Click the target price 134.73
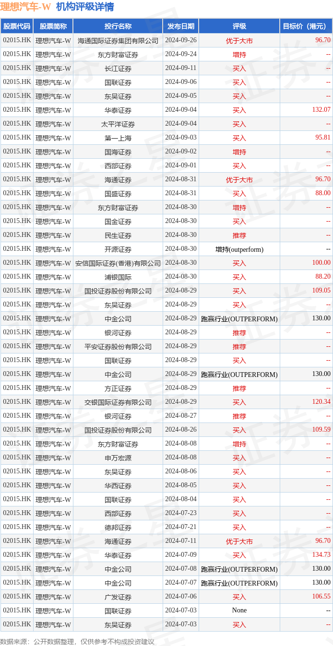The width and height of the screenshot is (333, 646). click(321, 555)
